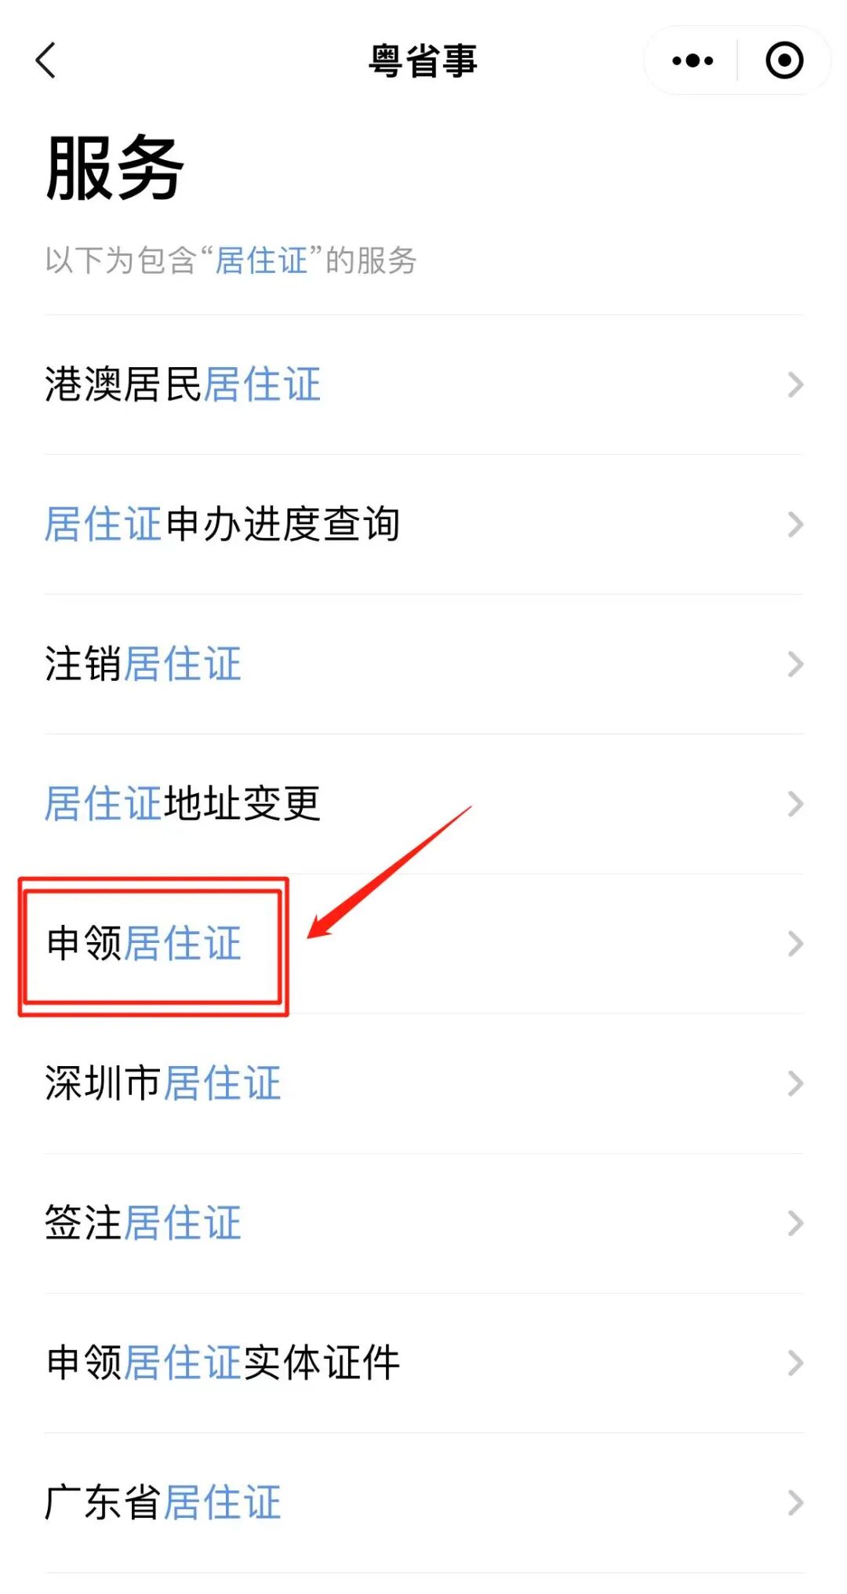Tap the highlighted 申领居住证 item

click(423, 943)
